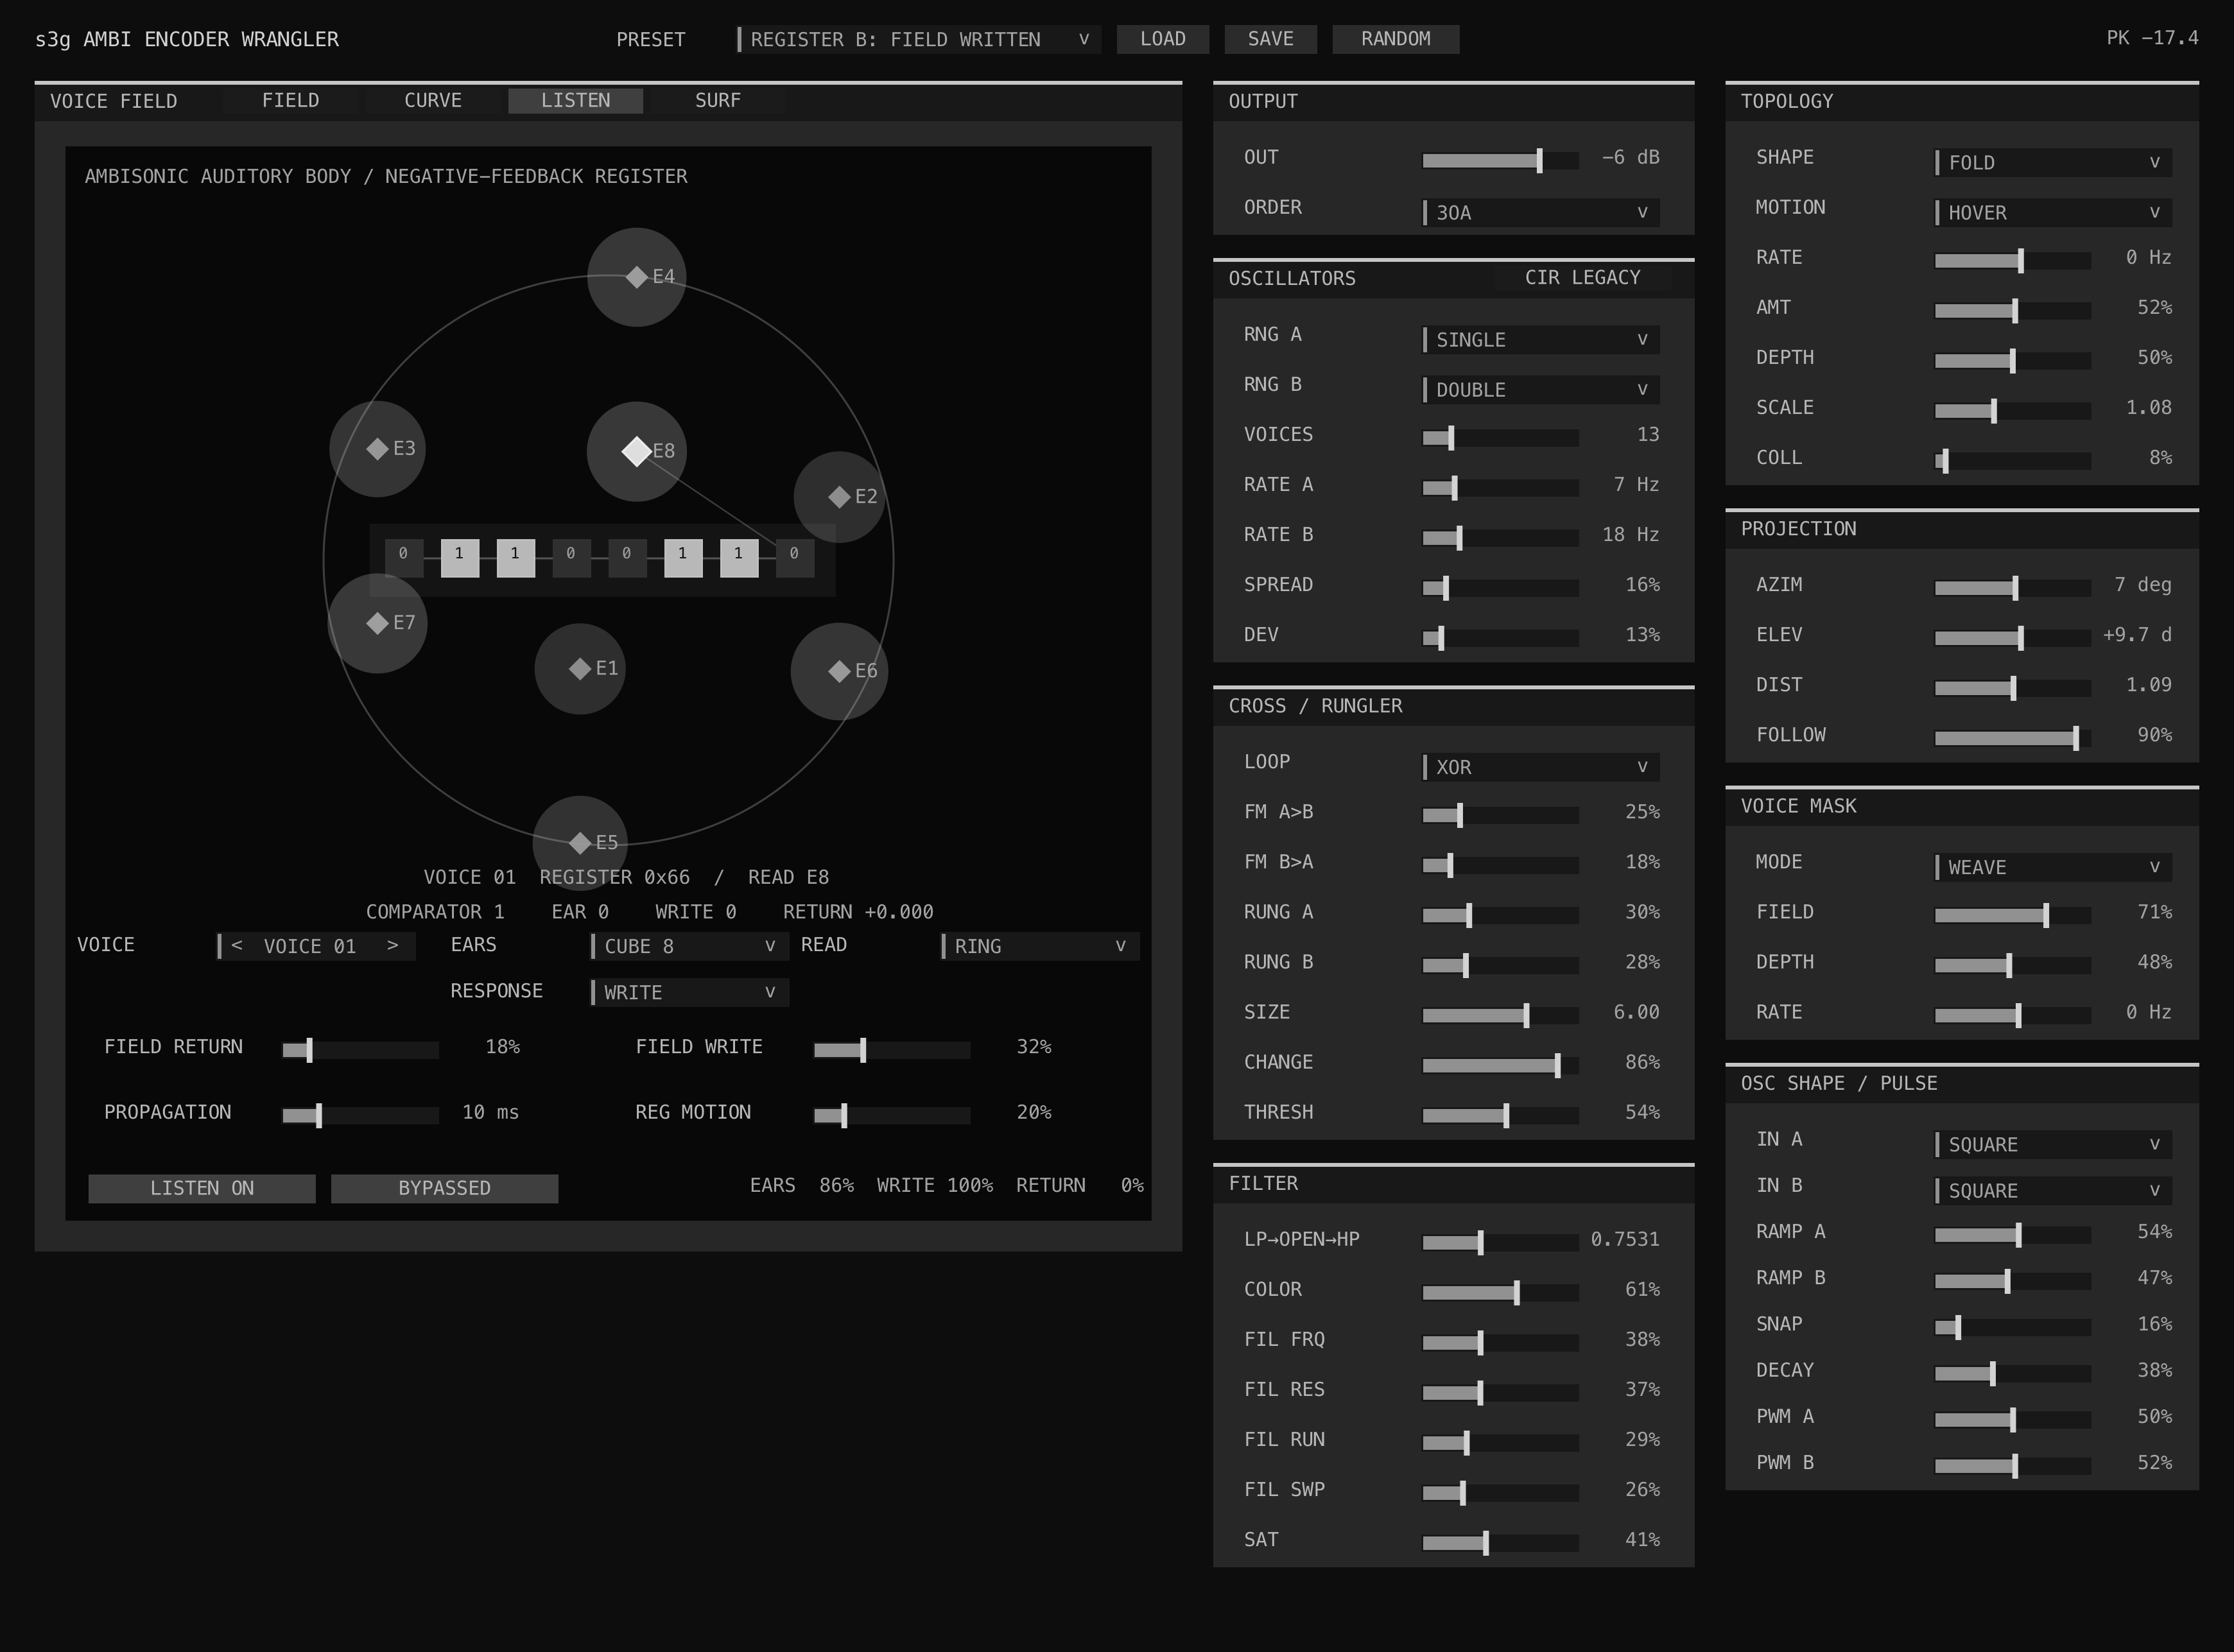Click the CIR LEGACY oscillator mode
2234x1652 pixels.
[x=1582, y=278]
